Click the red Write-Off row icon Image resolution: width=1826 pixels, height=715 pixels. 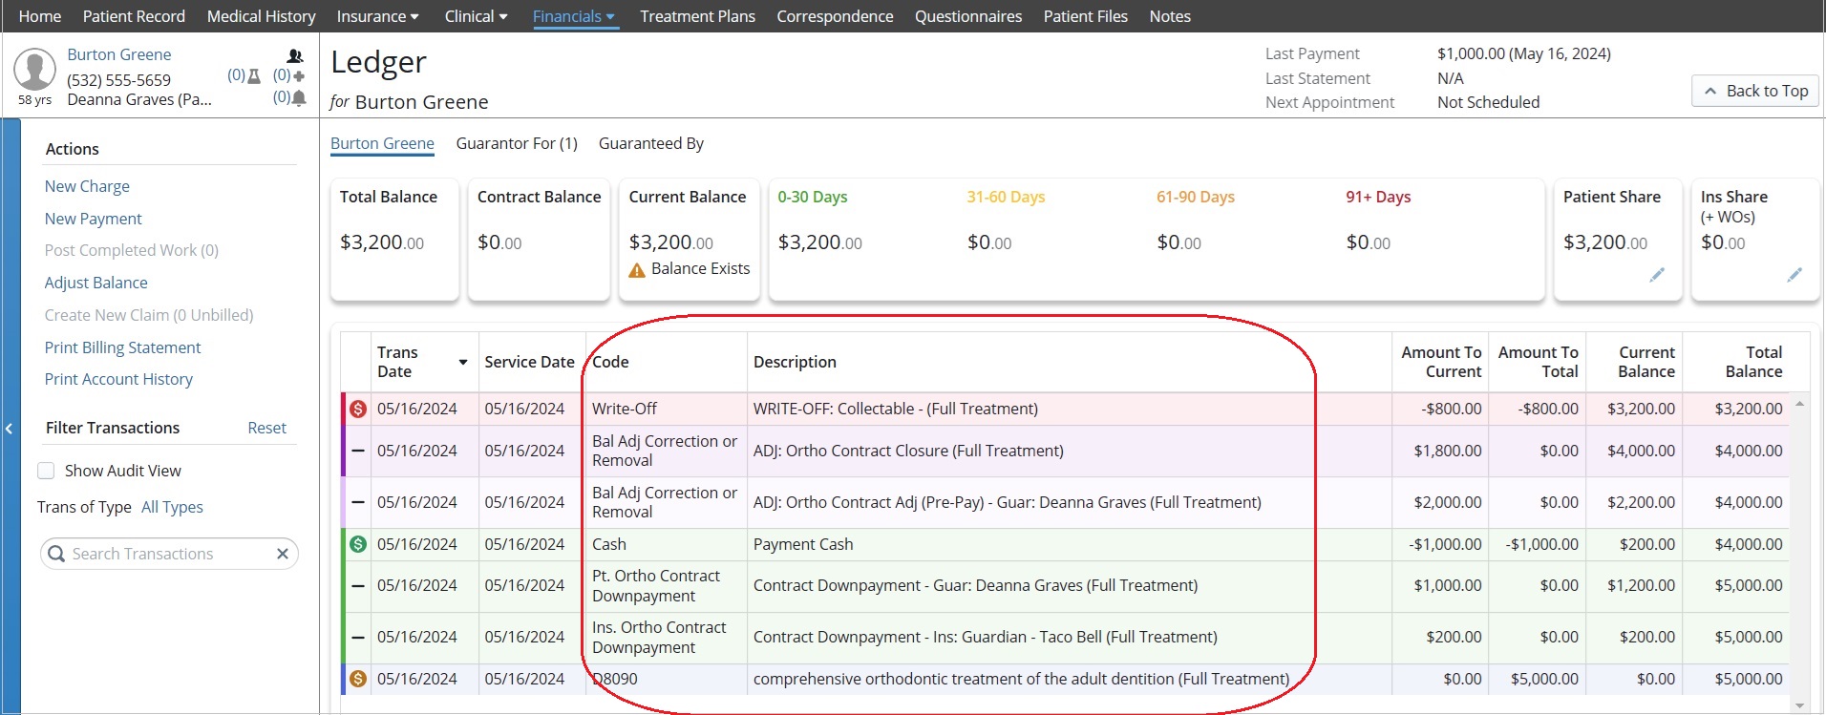[x=358, y=409]
